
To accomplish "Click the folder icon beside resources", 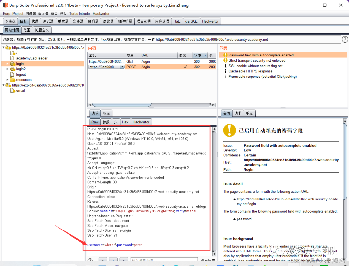I will coord(13,80).
